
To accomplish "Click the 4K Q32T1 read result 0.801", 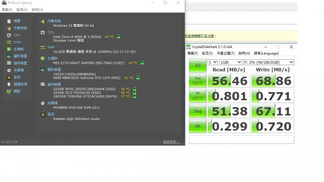I will point(229,96).
